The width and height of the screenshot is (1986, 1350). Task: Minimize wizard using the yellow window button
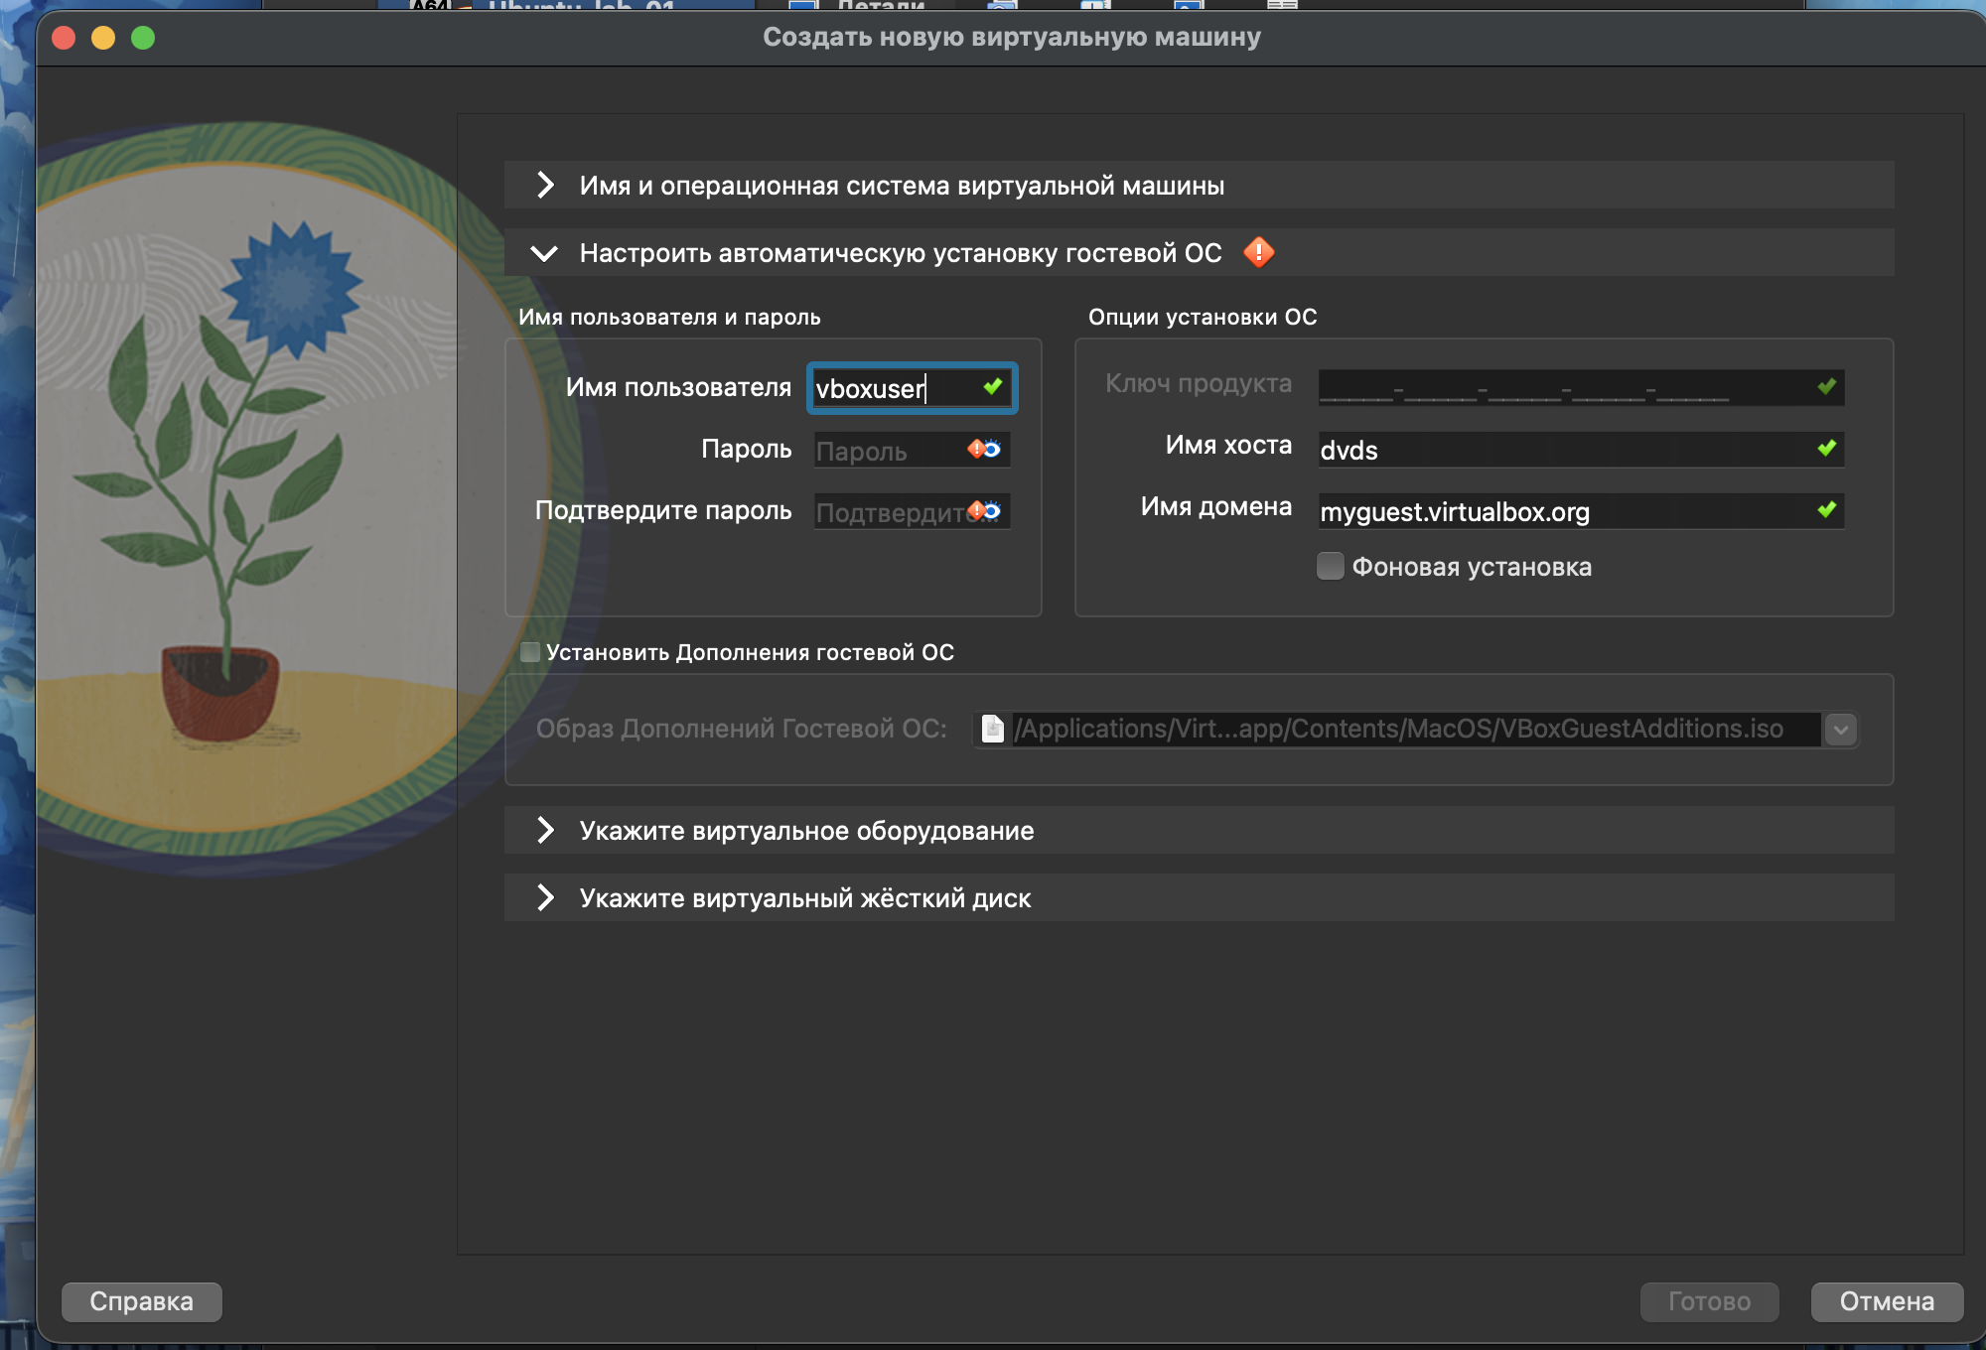(103, 38)
